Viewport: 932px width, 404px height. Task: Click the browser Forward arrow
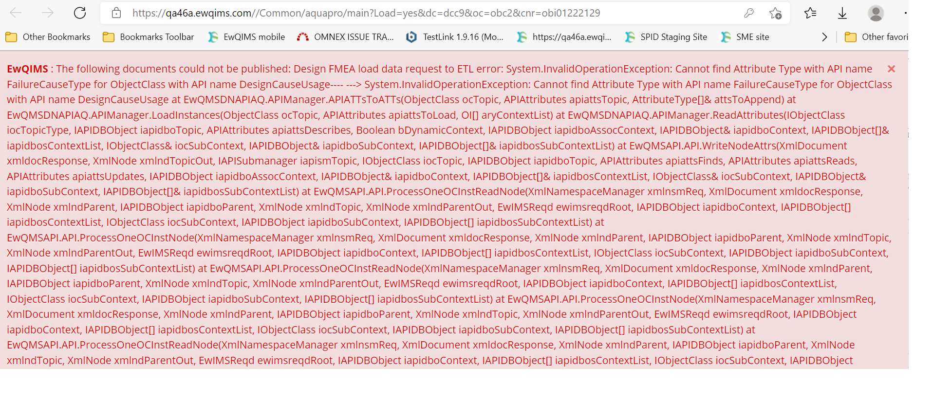pyautogui.click(x=48, y=13)
